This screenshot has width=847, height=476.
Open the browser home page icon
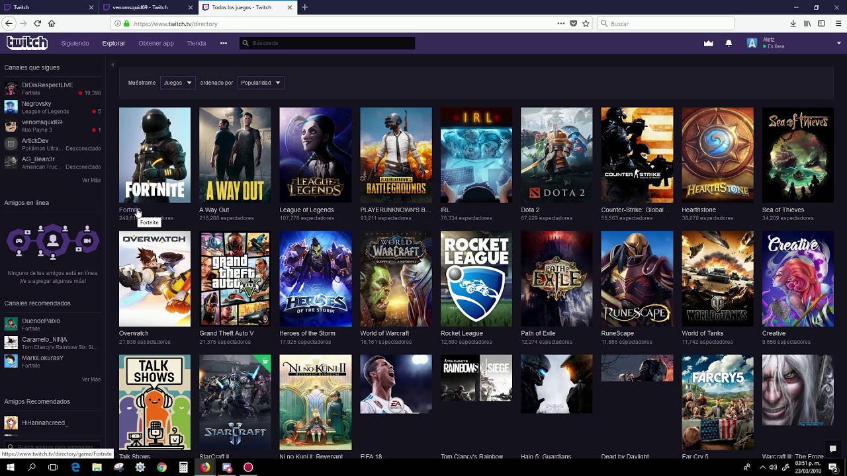coord(52,23)
